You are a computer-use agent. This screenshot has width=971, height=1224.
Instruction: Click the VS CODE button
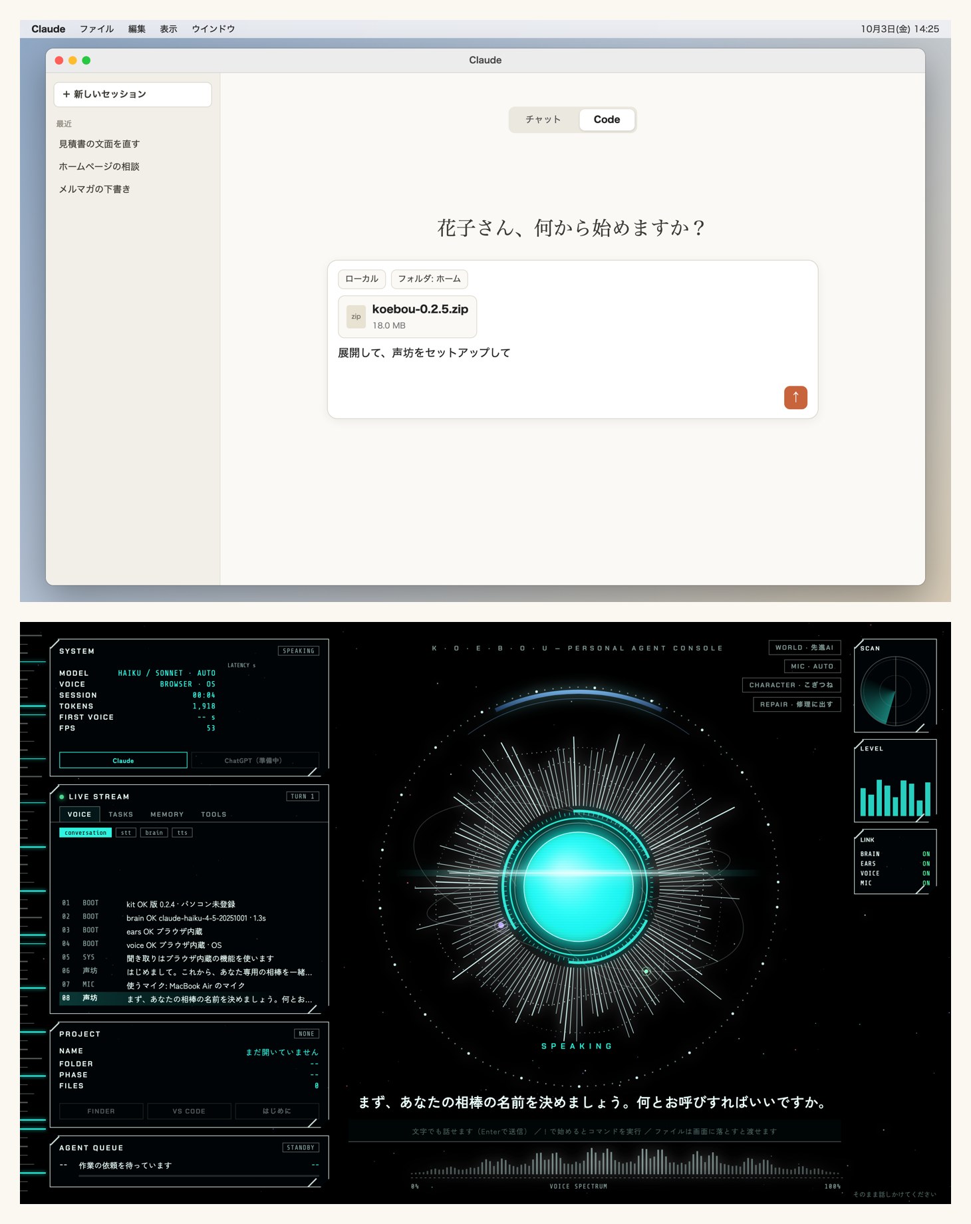(x=189, y=1111)
